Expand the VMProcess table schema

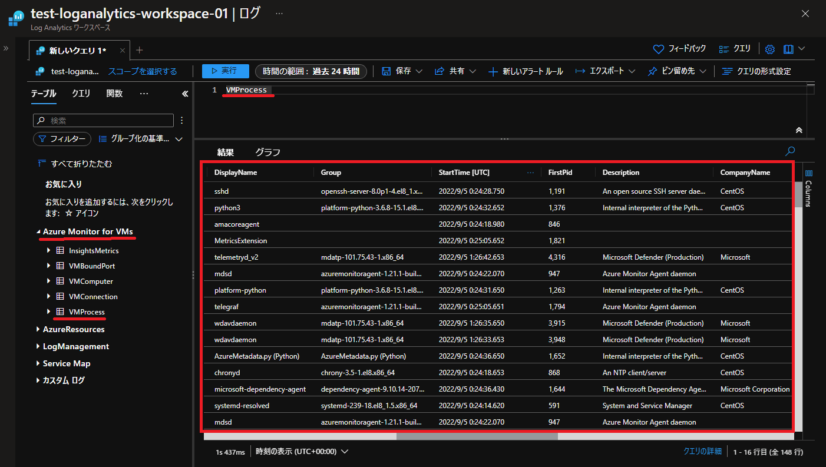click(49, 312)
